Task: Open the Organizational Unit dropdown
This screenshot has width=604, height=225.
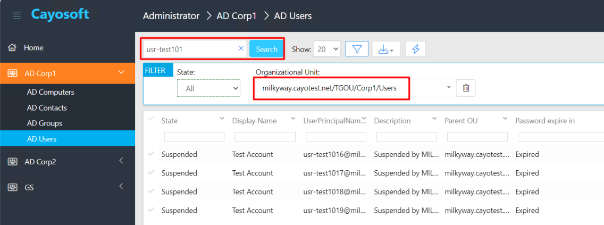Action: click(449, 87)
